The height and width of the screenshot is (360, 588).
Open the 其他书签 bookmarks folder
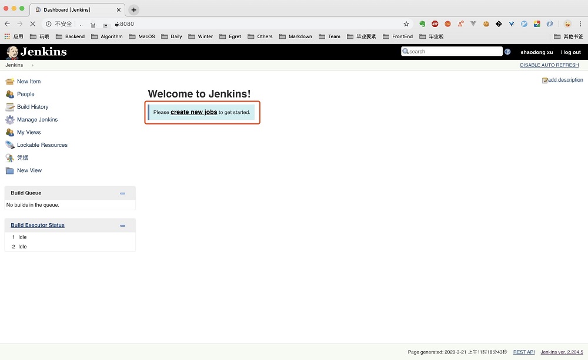[569, 36]
